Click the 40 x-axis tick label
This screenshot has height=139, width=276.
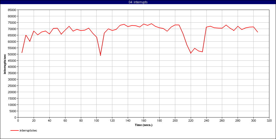coord(49,121)
